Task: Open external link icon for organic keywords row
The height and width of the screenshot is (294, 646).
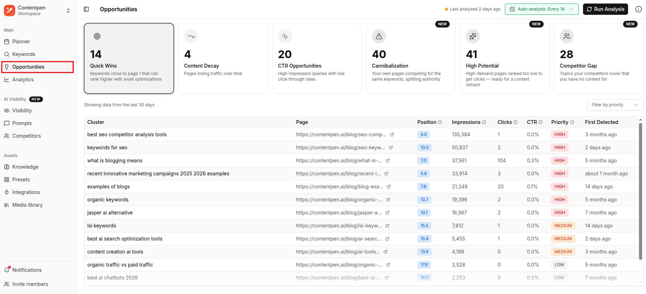Action: [x=388, y=200]
